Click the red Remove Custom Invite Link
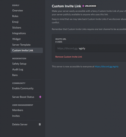Image resolution: width=126 pixels, height=137 pixels. click(69, 57)
